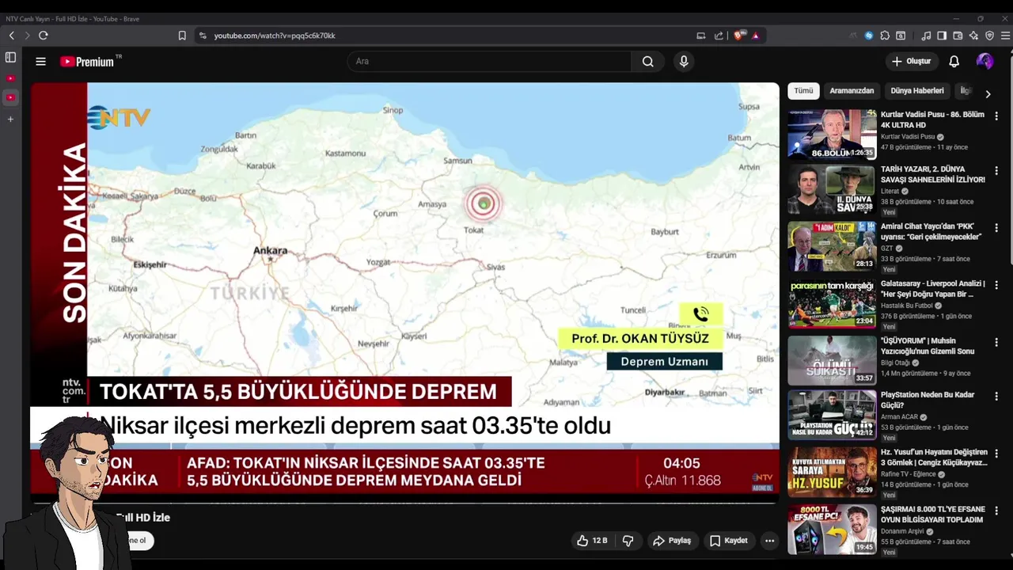Open the music note playlist icon
This screenshot has height=570, width=1013.
pyautogui.click(x=926, y=36)
